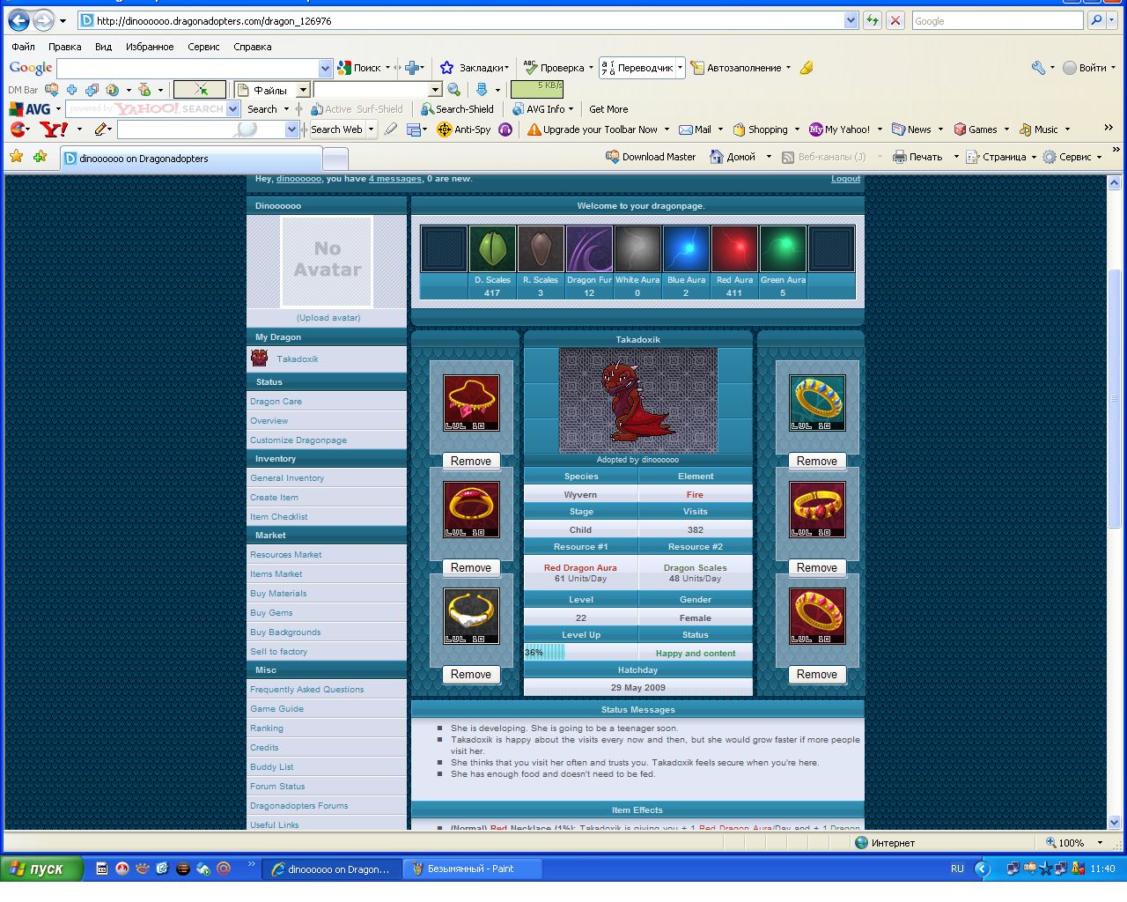The height and width of the screenshot is (902, 1127).
Task: Expand the Search Web dropdown arrow
Action: (x=371, y=129)
